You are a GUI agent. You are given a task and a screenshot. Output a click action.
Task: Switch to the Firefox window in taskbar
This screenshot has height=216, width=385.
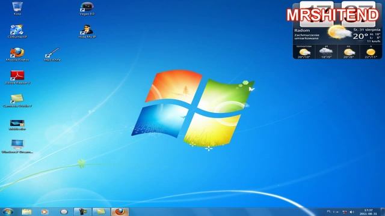click(x=120, y=212)
